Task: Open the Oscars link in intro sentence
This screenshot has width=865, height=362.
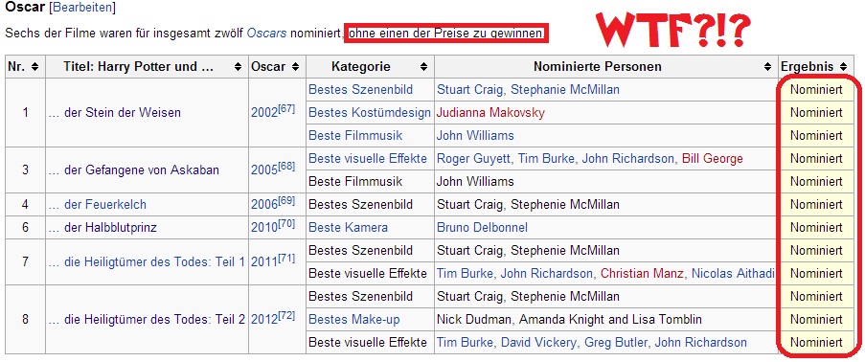Action: point(266,34)
